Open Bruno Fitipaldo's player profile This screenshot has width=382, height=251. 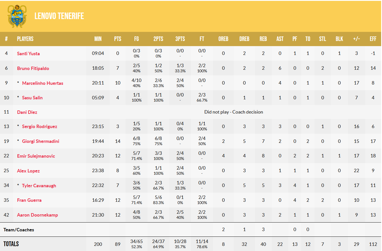pyautogui.click(x=33, y=68)
